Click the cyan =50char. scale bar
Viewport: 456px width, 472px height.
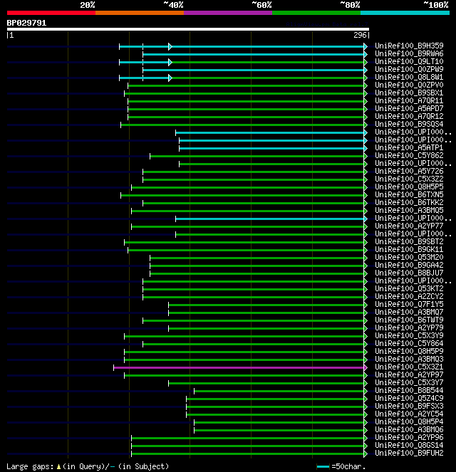(x=323, y=467)
